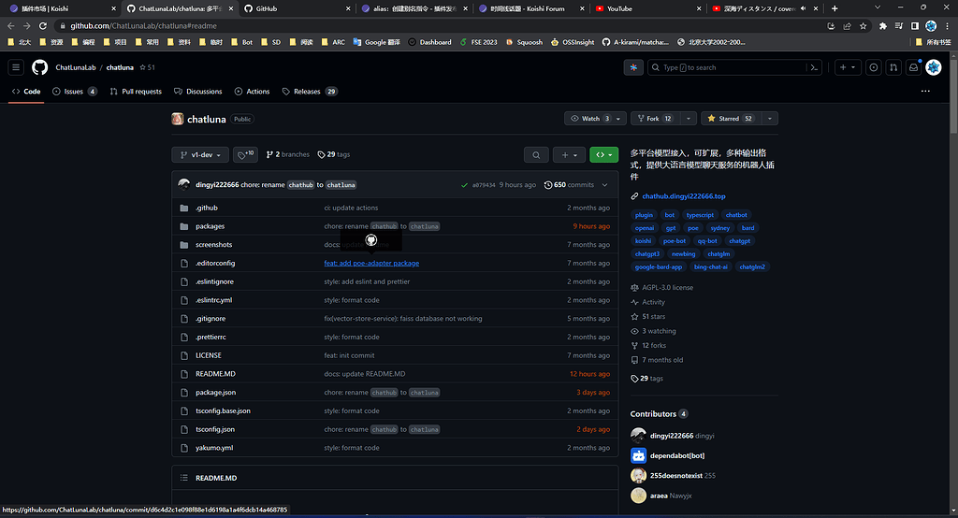
Task: Click the Type / to search field
Action: (x=727, y=67)
